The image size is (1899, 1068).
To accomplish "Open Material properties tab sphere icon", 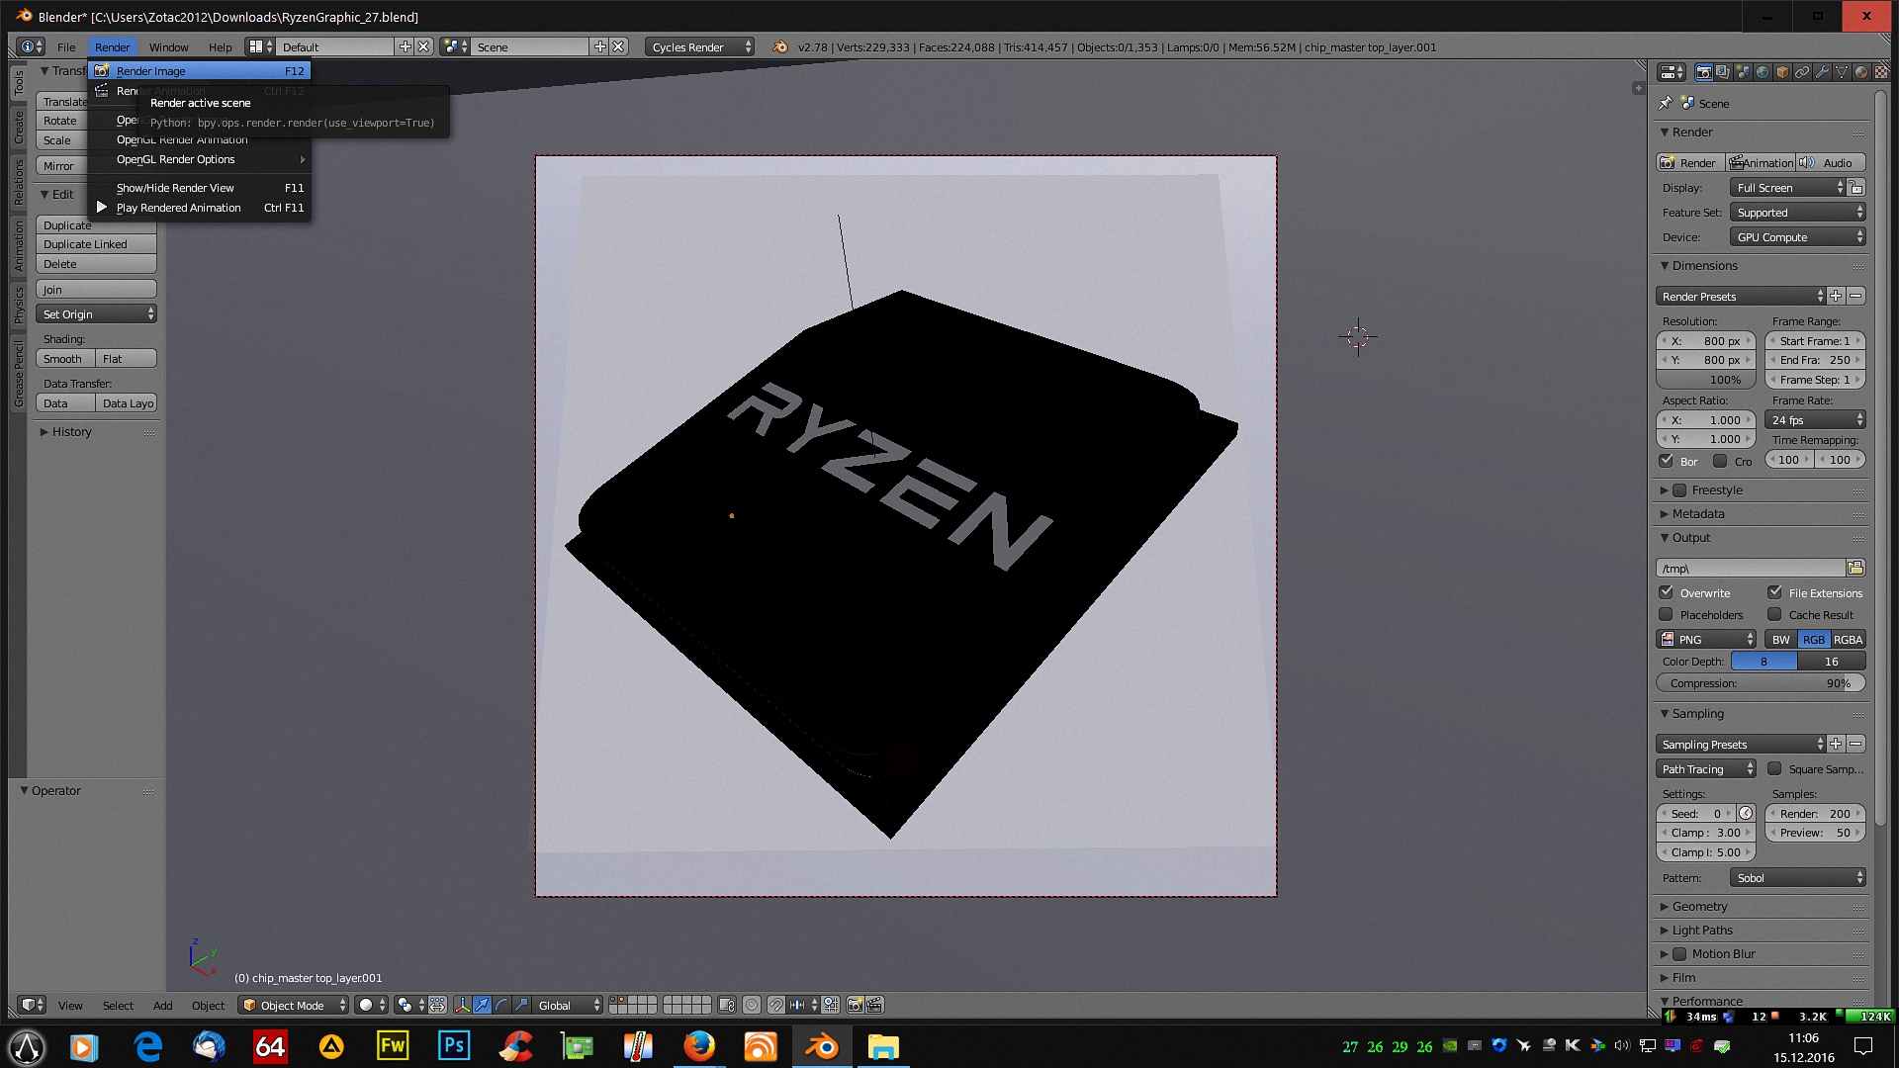I will (1861, 72).
